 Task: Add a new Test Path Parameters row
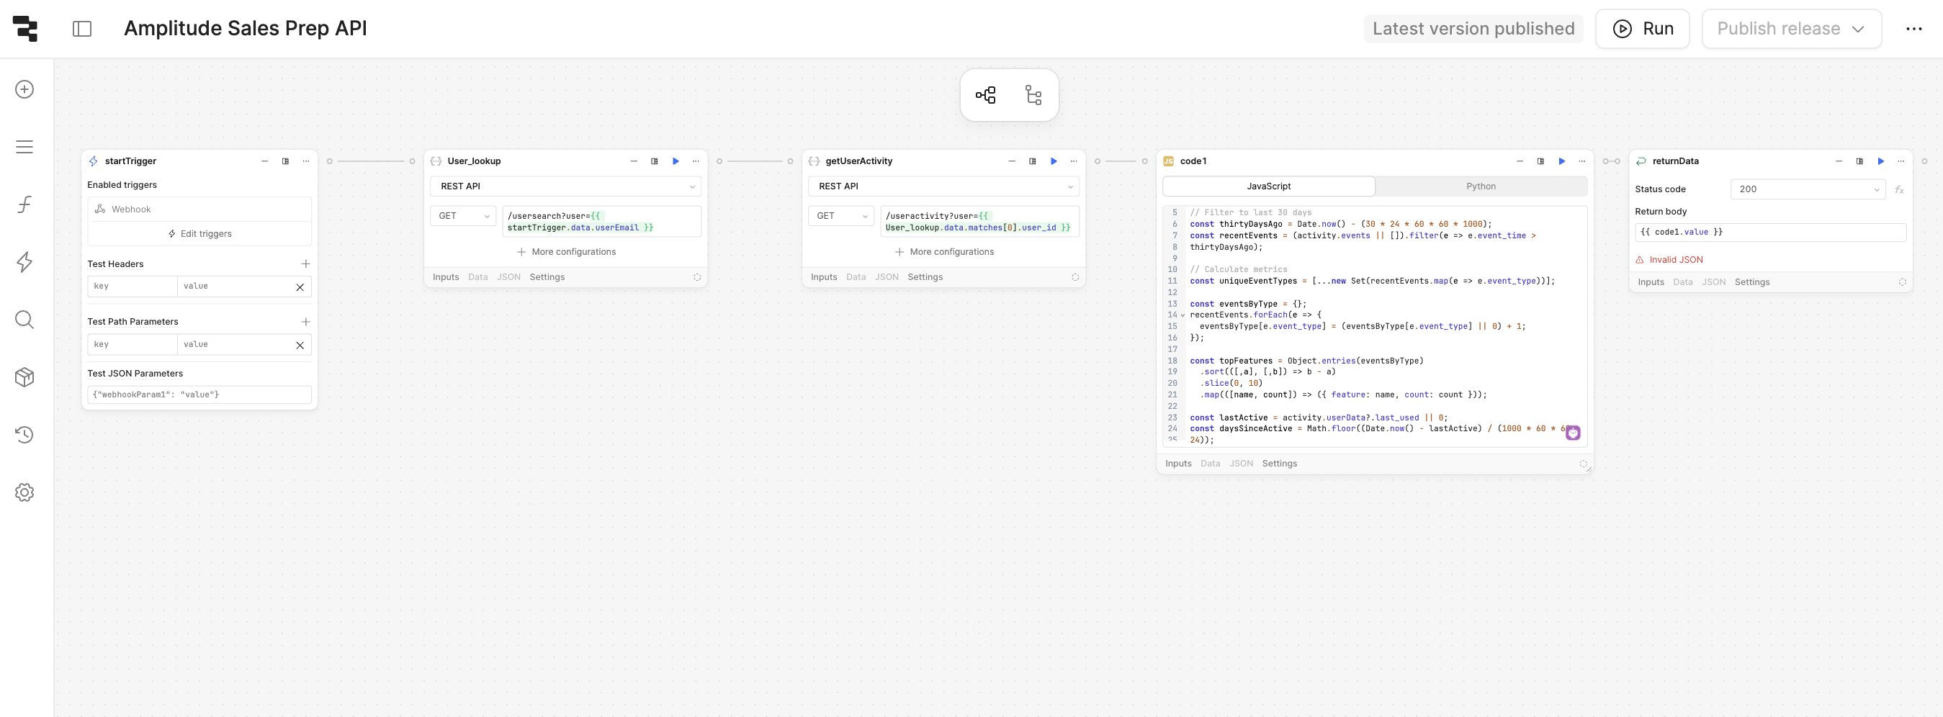coord(305,322)
